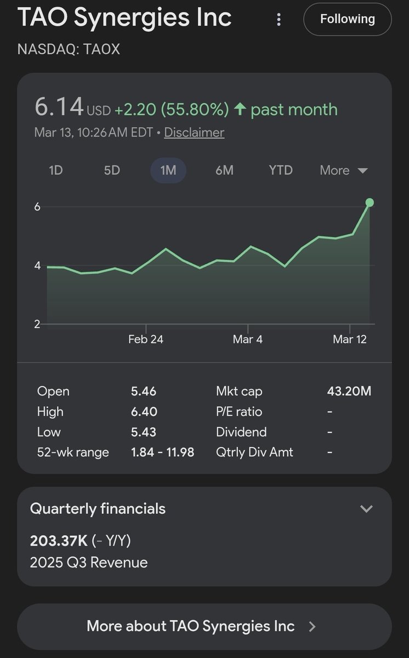409x658 pixels.
Task: Click the High value 6.40
Action: (144, 412)
